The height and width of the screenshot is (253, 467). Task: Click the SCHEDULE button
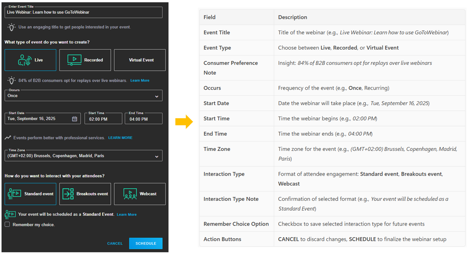pos(146,243)
